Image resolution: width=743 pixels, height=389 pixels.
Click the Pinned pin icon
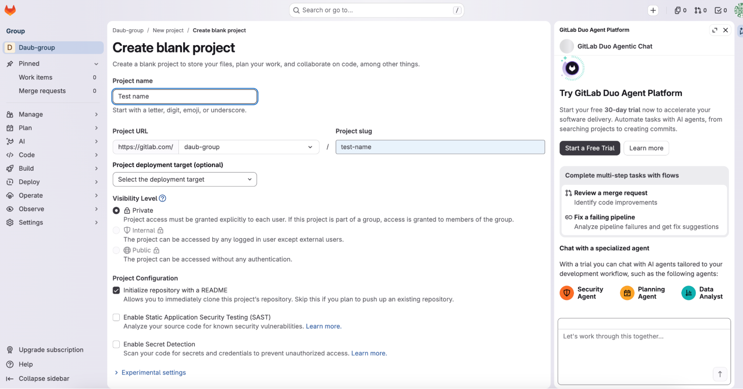pos(10,64)
